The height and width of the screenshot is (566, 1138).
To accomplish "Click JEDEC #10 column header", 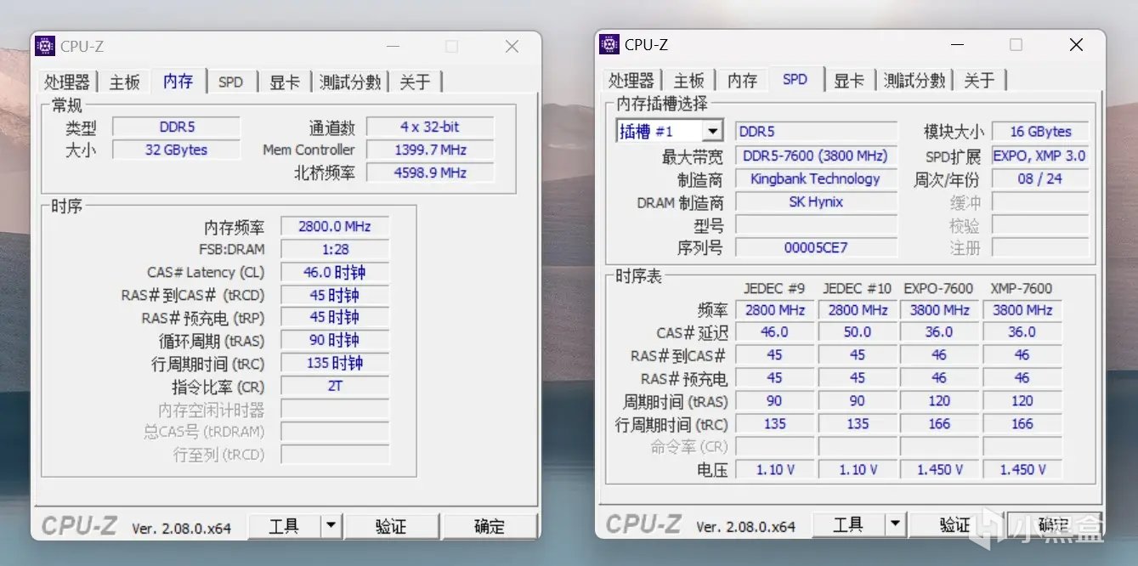I will (857, 288).
